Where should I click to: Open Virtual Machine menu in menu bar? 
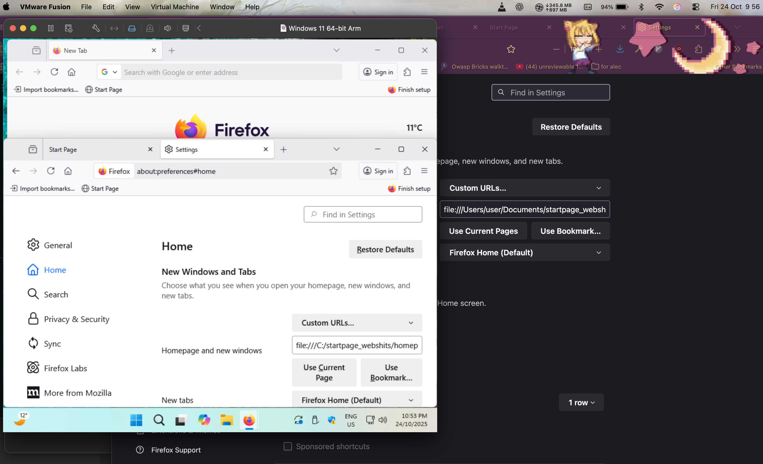[x=175, y=7]
